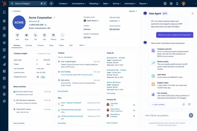Compose an Email to the company
This screenshot has width=197, height=131.
click(x=26, y=35)
